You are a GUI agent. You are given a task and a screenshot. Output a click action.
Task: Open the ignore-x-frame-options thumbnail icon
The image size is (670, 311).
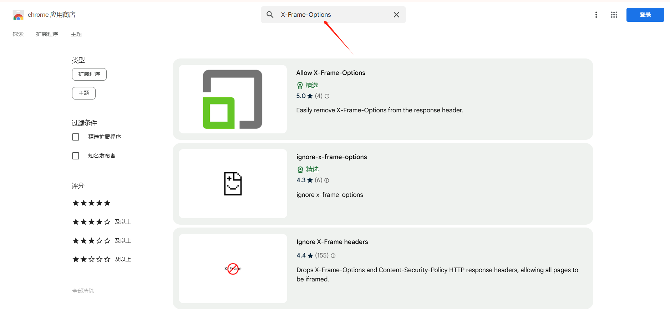pyautogui.click(x=233, y=184)
